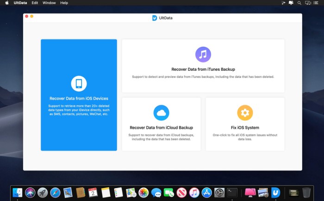Open the Window menu
The width and height of the screenshot is (324, 201).
(49, 3)
